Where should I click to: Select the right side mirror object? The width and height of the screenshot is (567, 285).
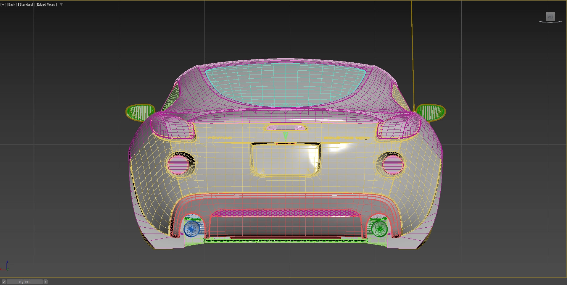(x=431, y=112)
